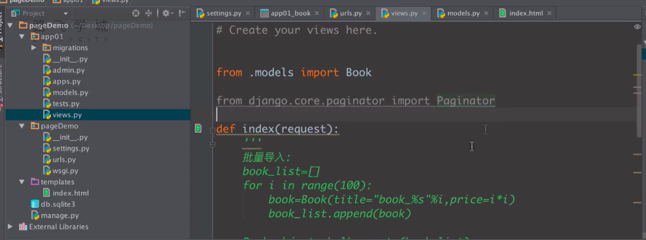Open the Project panel gear settings
The image size is (646, 240).
pos(167,13)
